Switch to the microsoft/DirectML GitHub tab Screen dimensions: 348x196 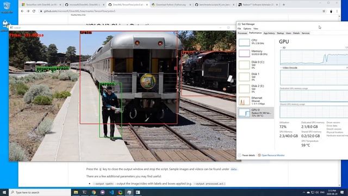point(85,4)
